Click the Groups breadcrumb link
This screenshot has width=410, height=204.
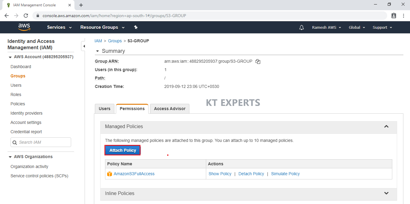pyautogui.click(x=115, y=41)
